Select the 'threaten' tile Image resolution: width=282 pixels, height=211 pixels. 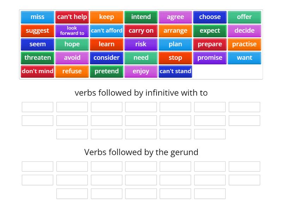(x=37, y=58)
